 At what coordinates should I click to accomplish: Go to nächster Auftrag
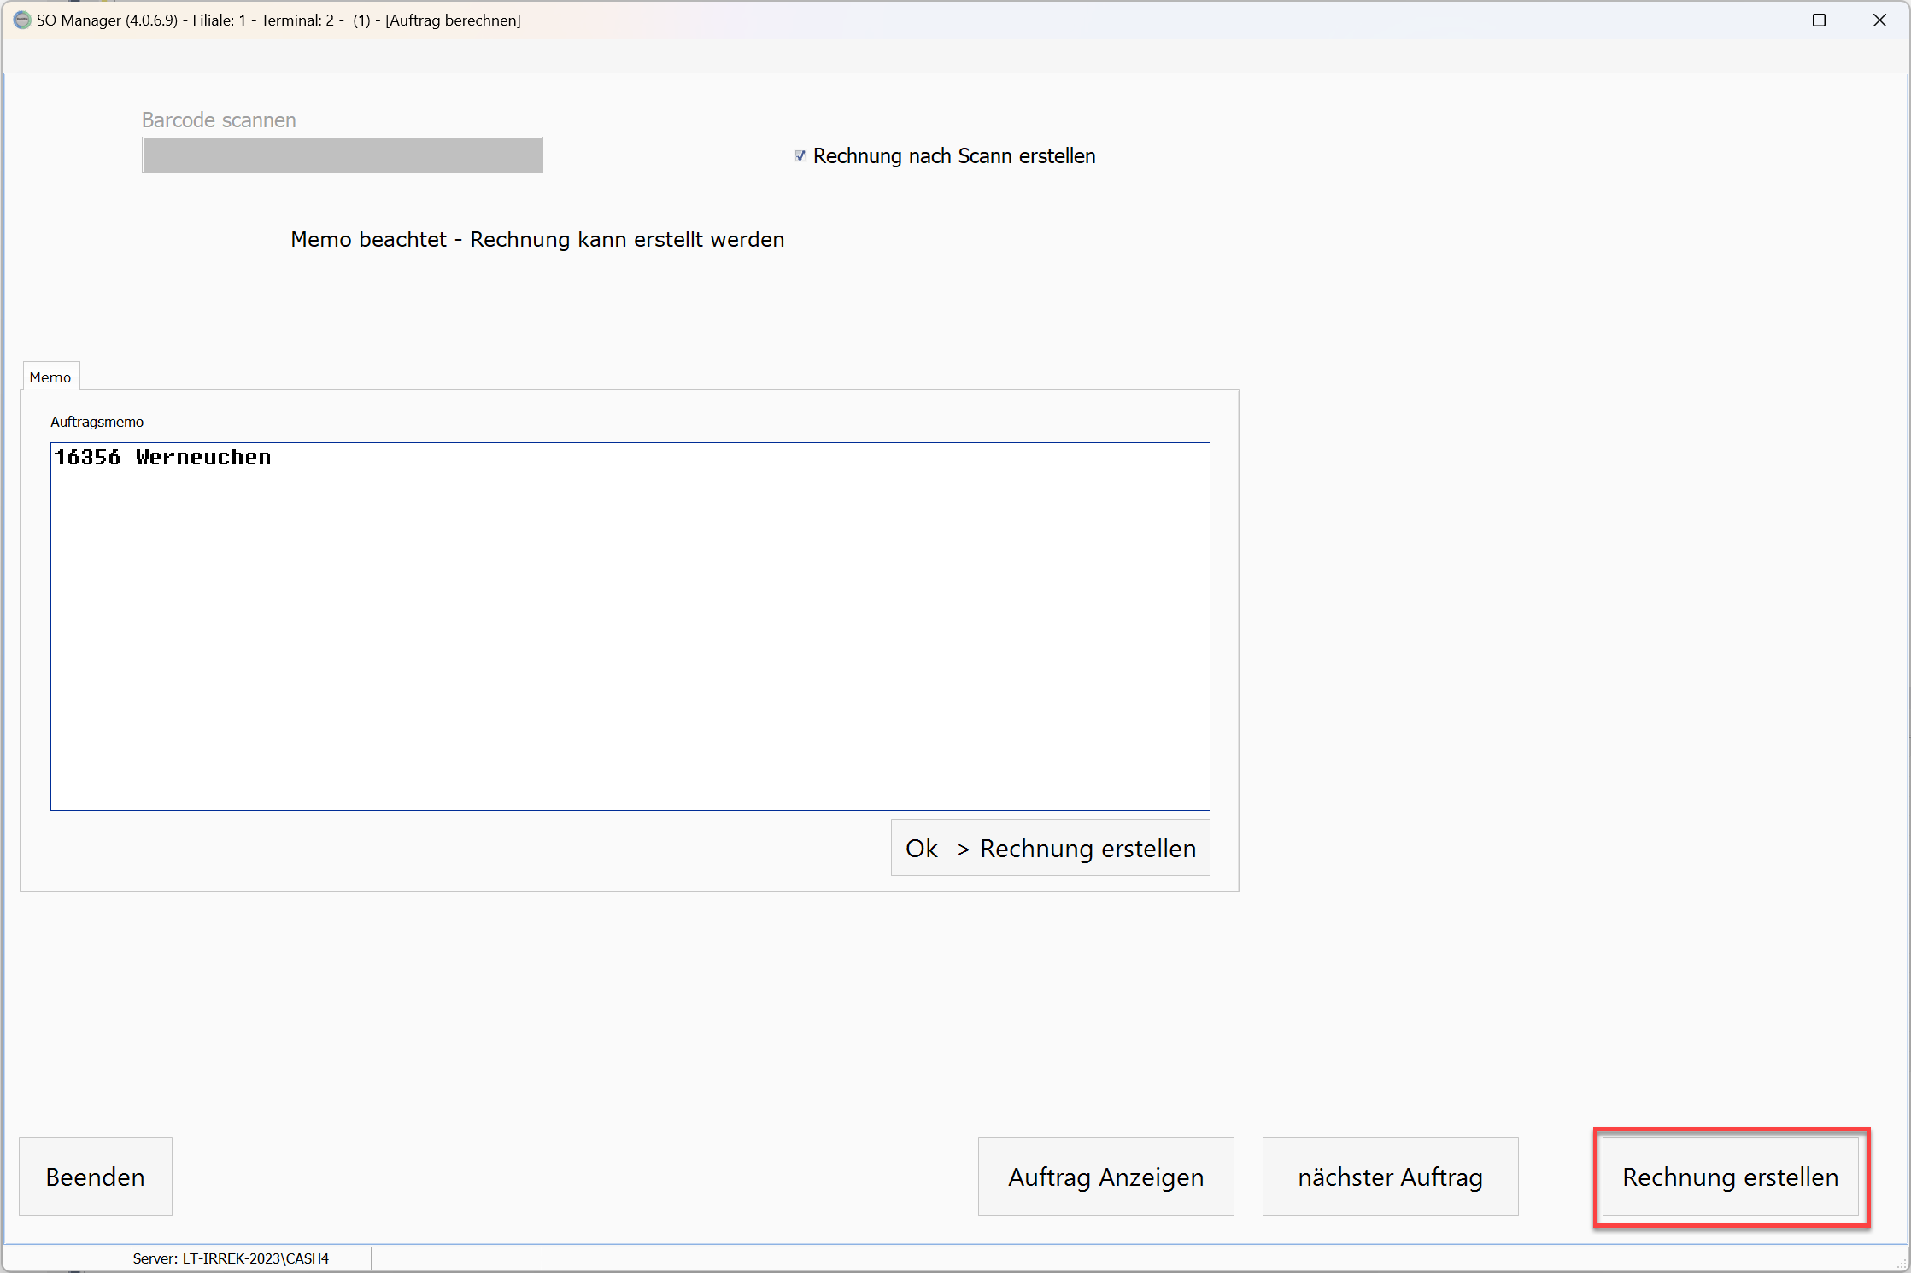(x=1390, y=1177)
